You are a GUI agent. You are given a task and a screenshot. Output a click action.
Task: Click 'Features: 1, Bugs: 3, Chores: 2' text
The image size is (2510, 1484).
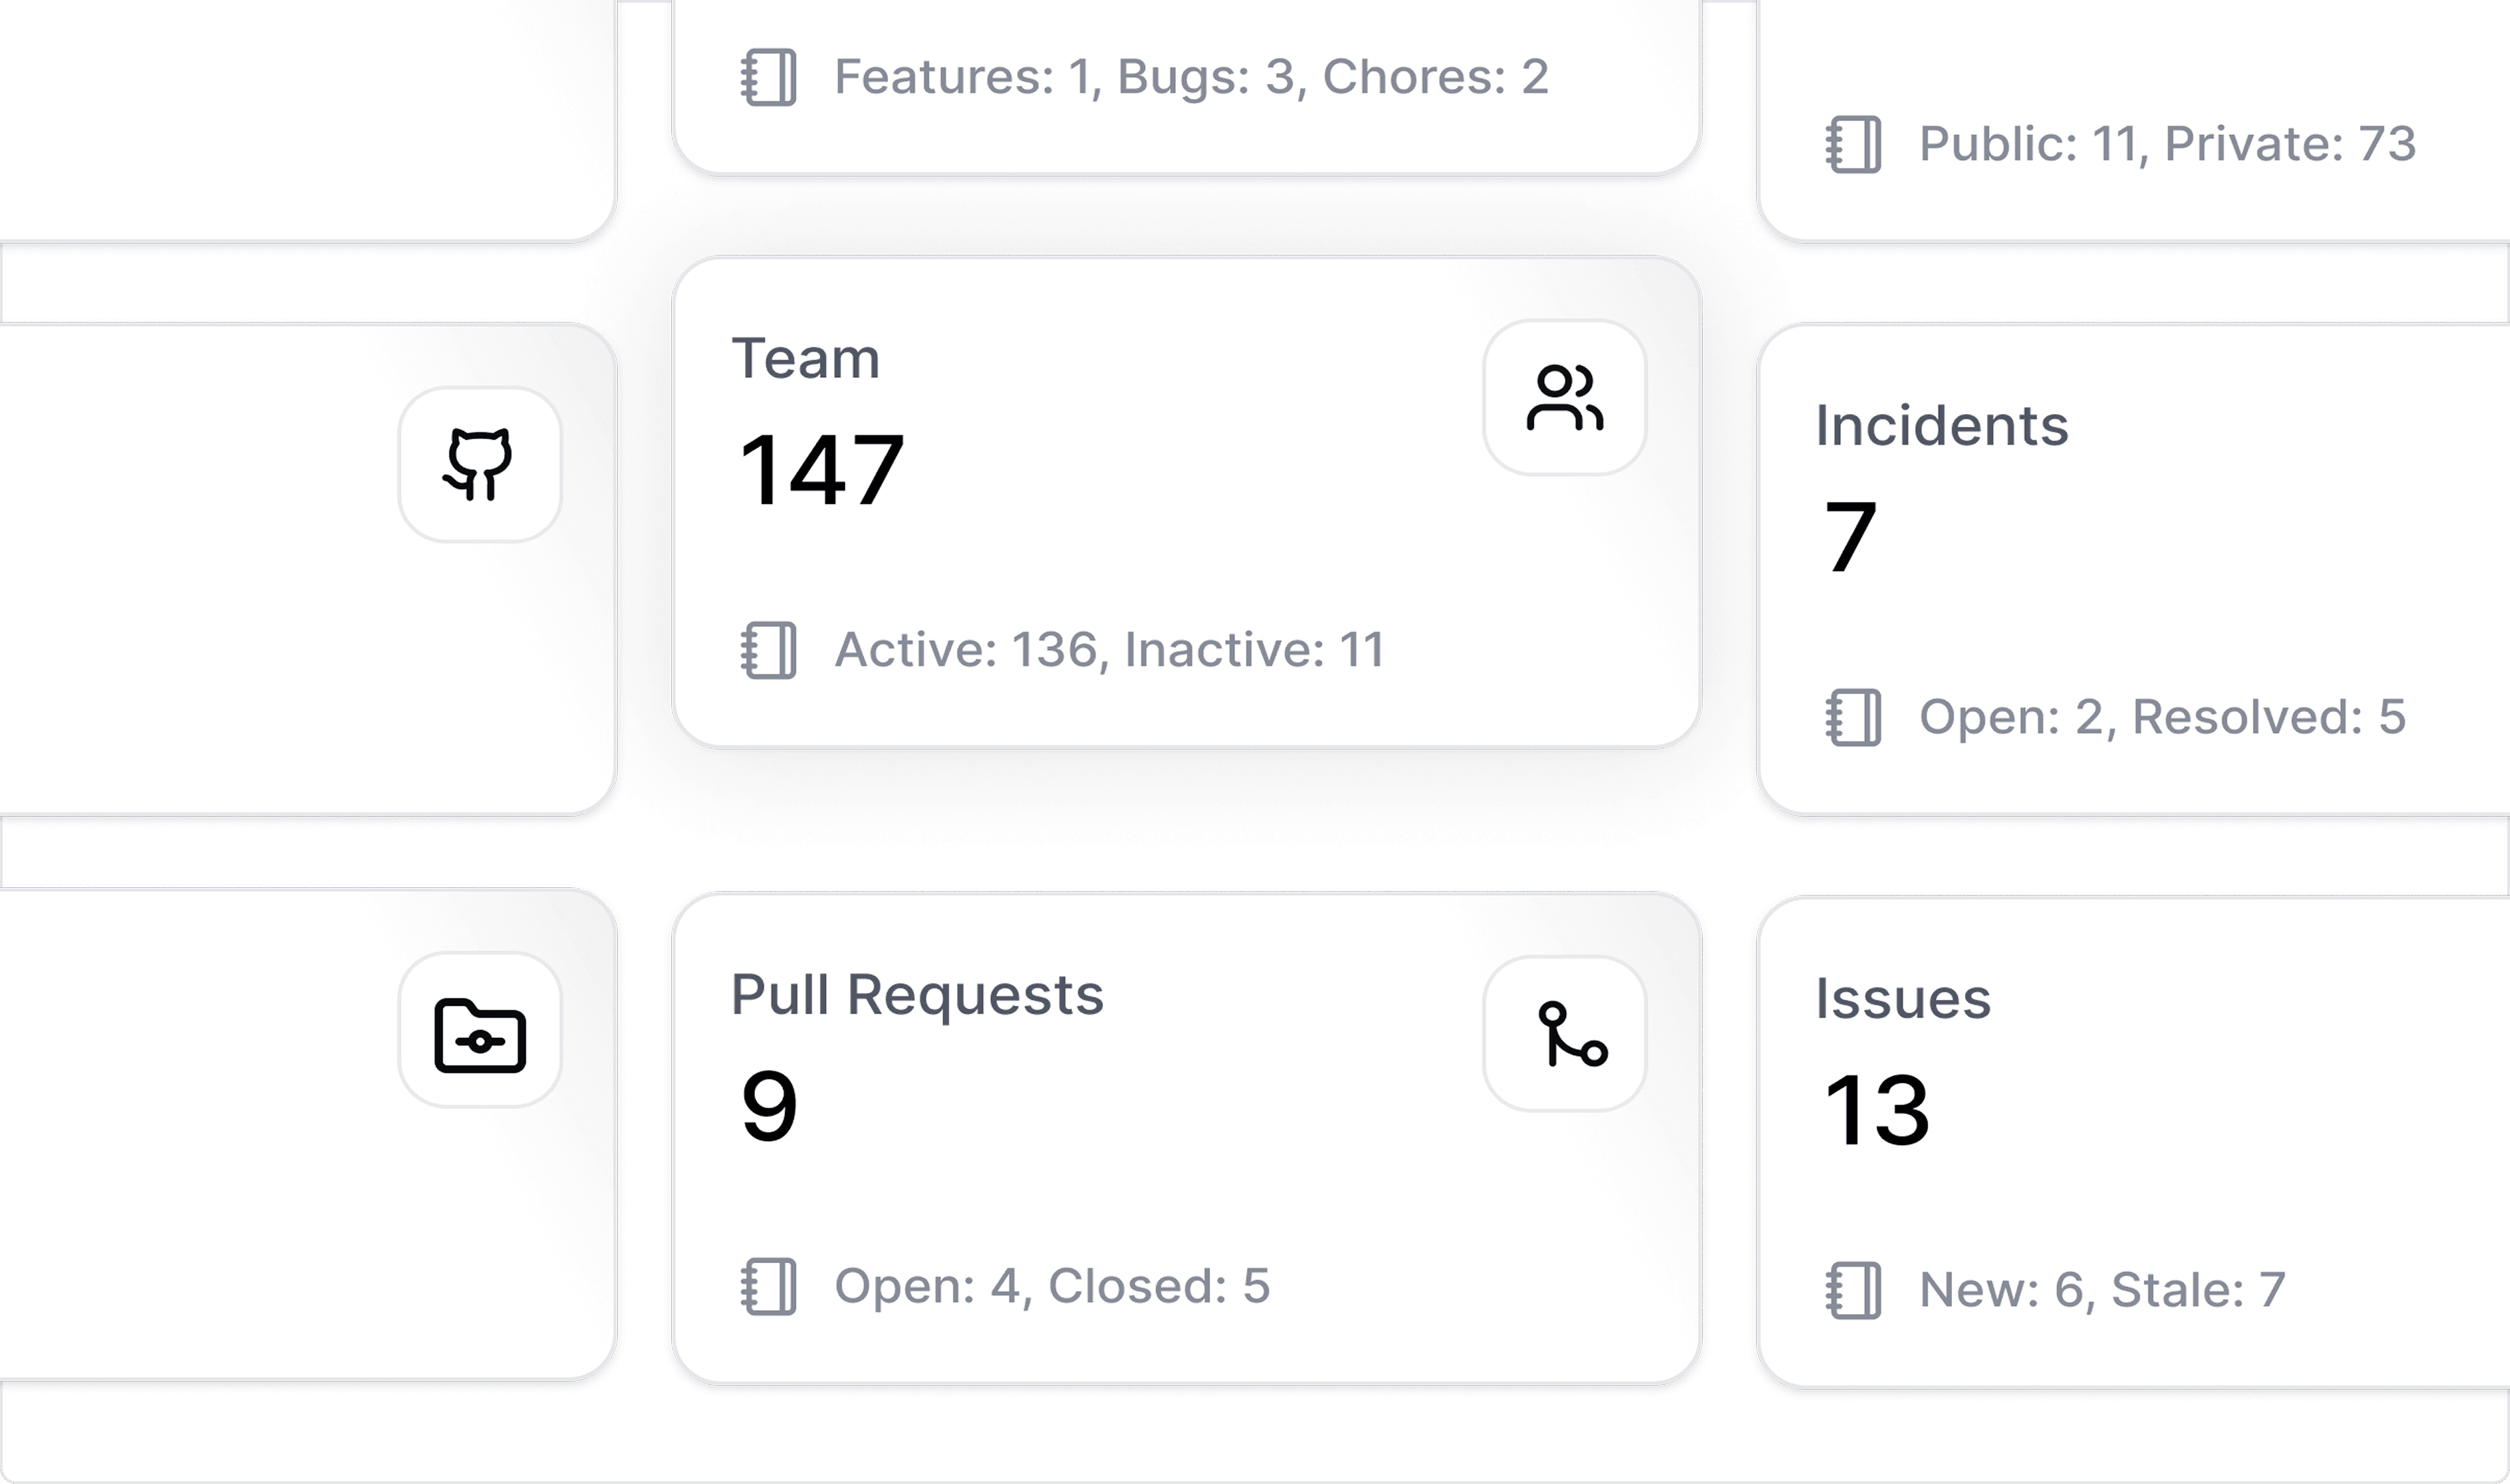1192,77
